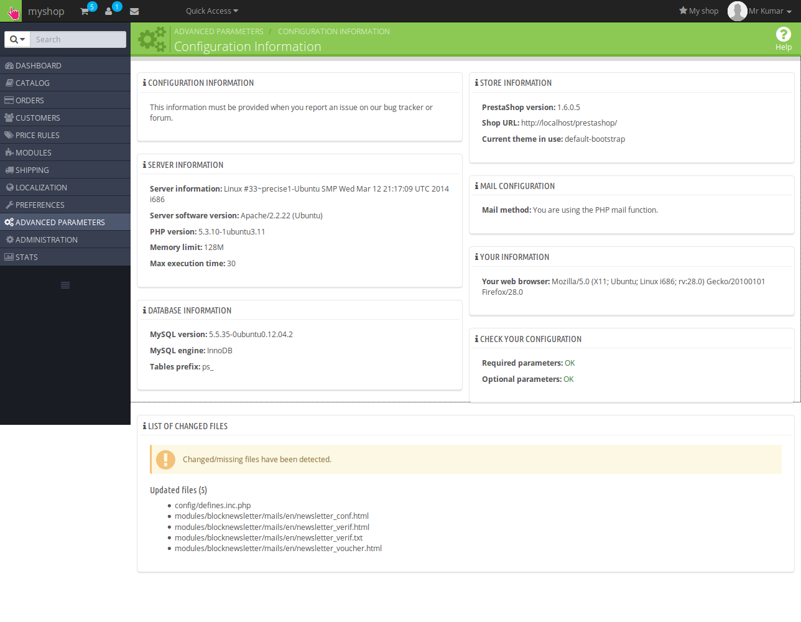Click the Orders credit card icon
The image size is (801, 622).
coord(9,100)
